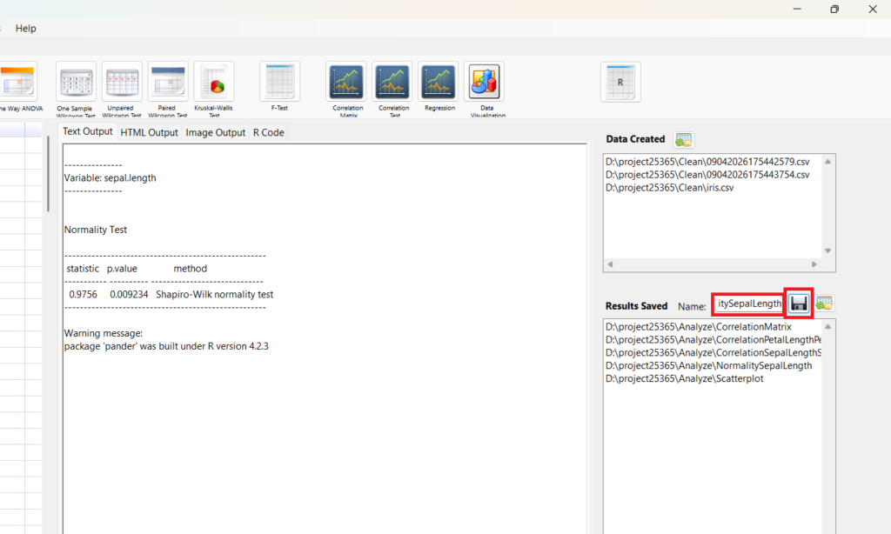Open the R Code tab

click(x=268, y=132)
